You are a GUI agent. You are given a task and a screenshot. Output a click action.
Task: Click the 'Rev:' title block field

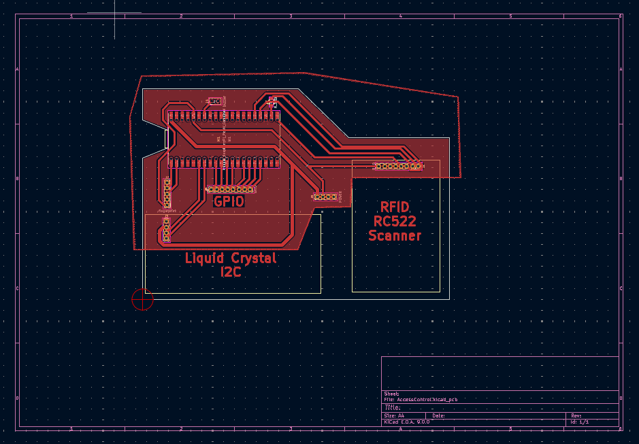pos(576,416)
